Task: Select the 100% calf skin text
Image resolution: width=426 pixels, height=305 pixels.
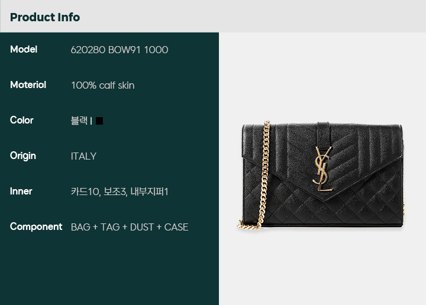Action: point(103,86)
